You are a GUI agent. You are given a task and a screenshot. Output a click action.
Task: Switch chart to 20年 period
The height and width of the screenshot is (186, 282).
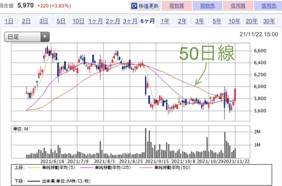(252, 21)
